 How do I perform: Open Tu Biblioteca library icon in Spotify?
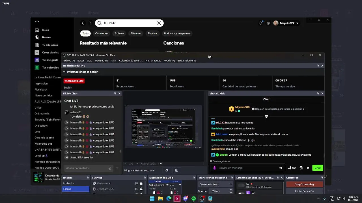pos(37,45)
